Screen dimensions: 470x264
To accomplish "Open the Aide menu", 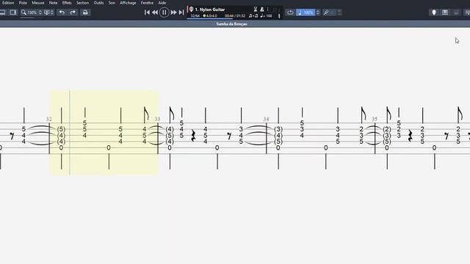I will (162, 3).
